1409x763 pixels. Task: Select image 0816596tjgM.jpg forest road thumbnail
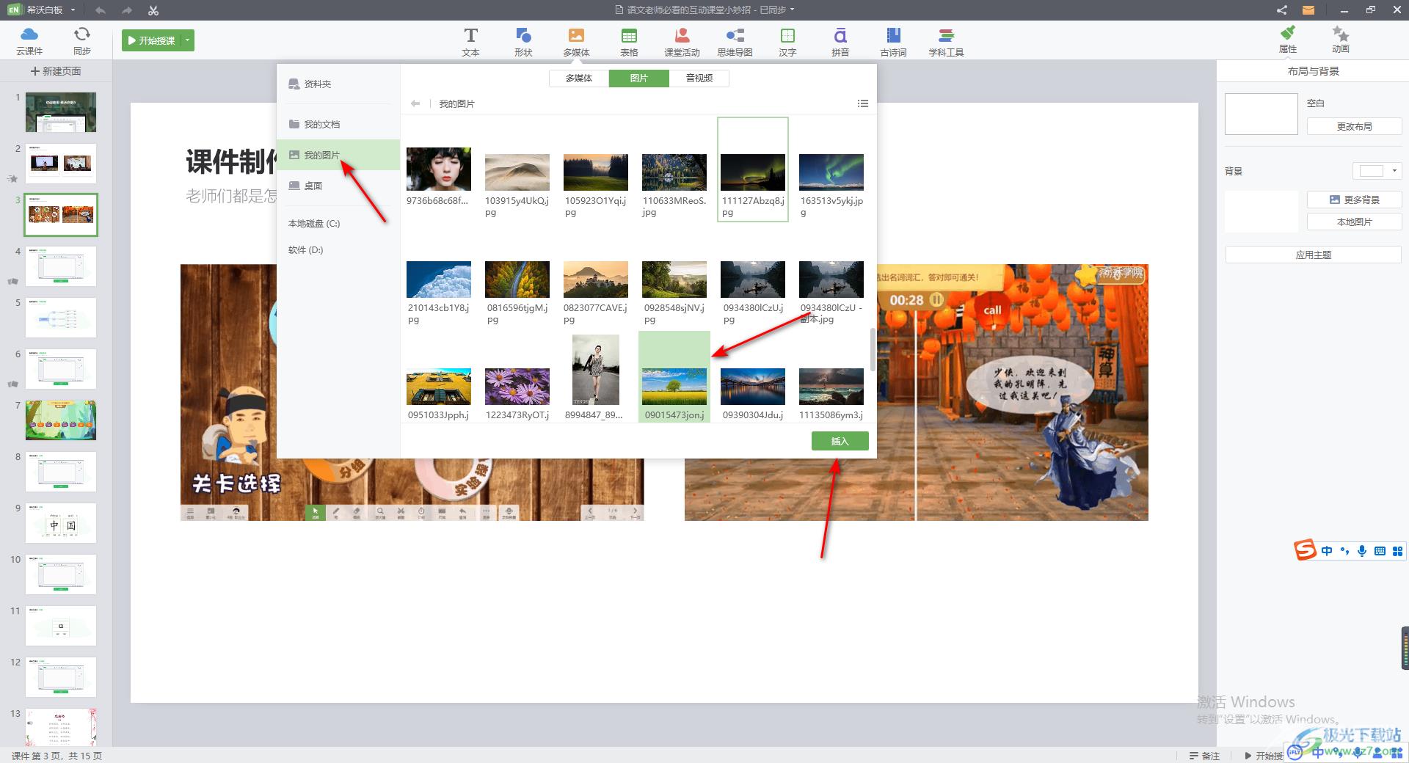tap(517, 279)
